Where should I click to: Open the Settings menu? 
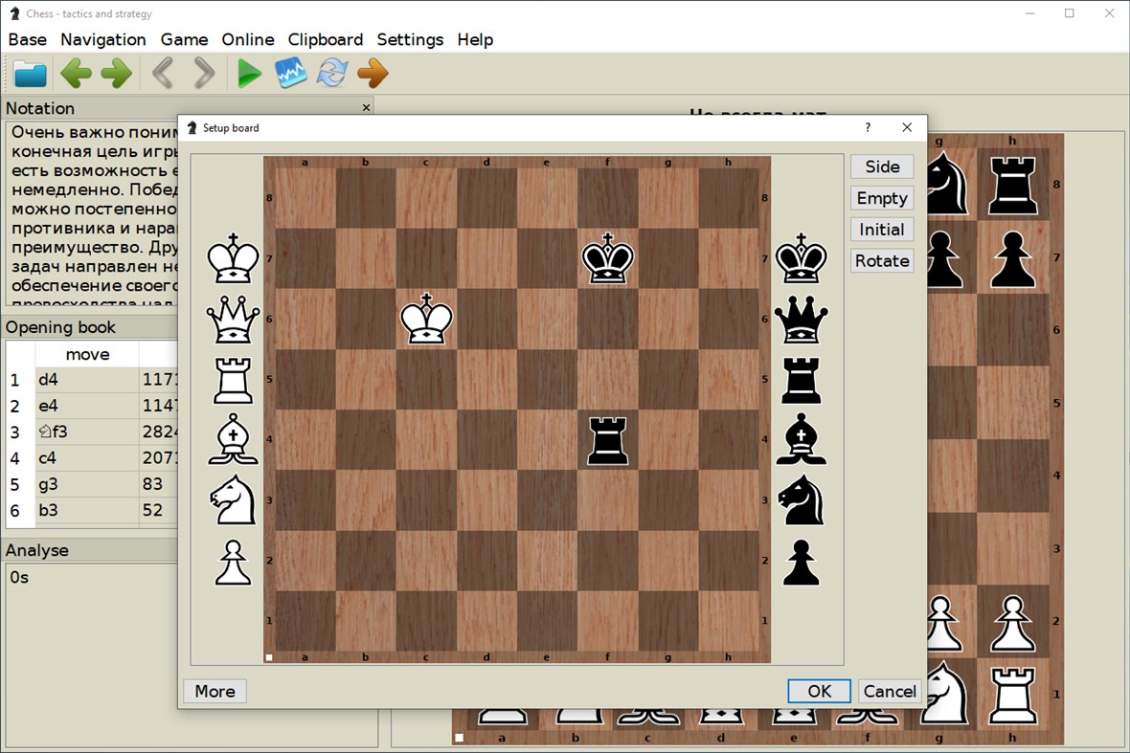click(x=410, y=39)
